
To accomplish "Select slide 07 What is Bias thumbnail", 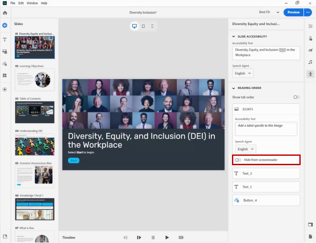I will coord(35,237).
